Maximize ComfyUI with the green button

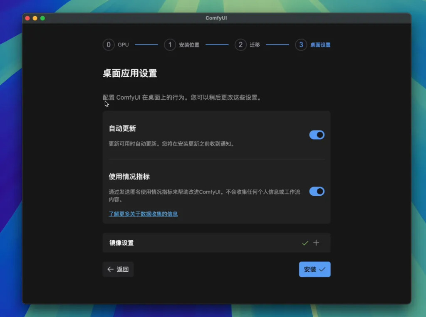pyautogui.click(x=43, y=18)
